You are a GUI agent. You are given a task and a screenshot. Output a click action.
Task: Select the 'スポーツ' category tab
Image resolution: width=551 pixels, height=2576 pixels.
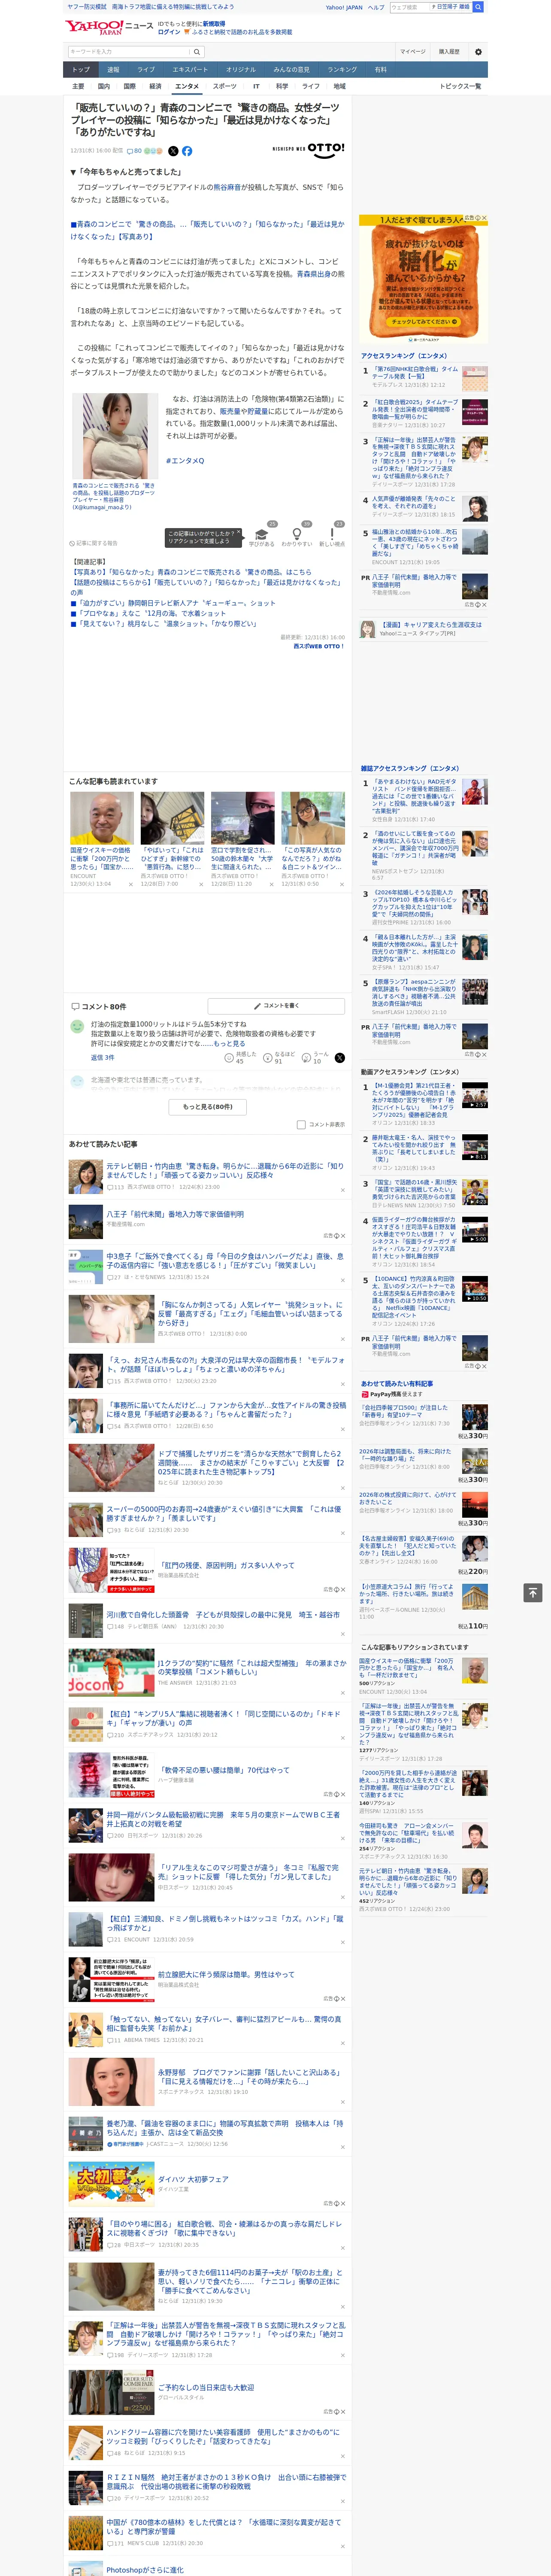(x=225, y=86)
